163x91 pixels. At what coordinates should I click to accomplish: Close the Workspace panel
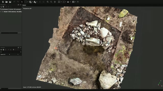click(21, 5)
